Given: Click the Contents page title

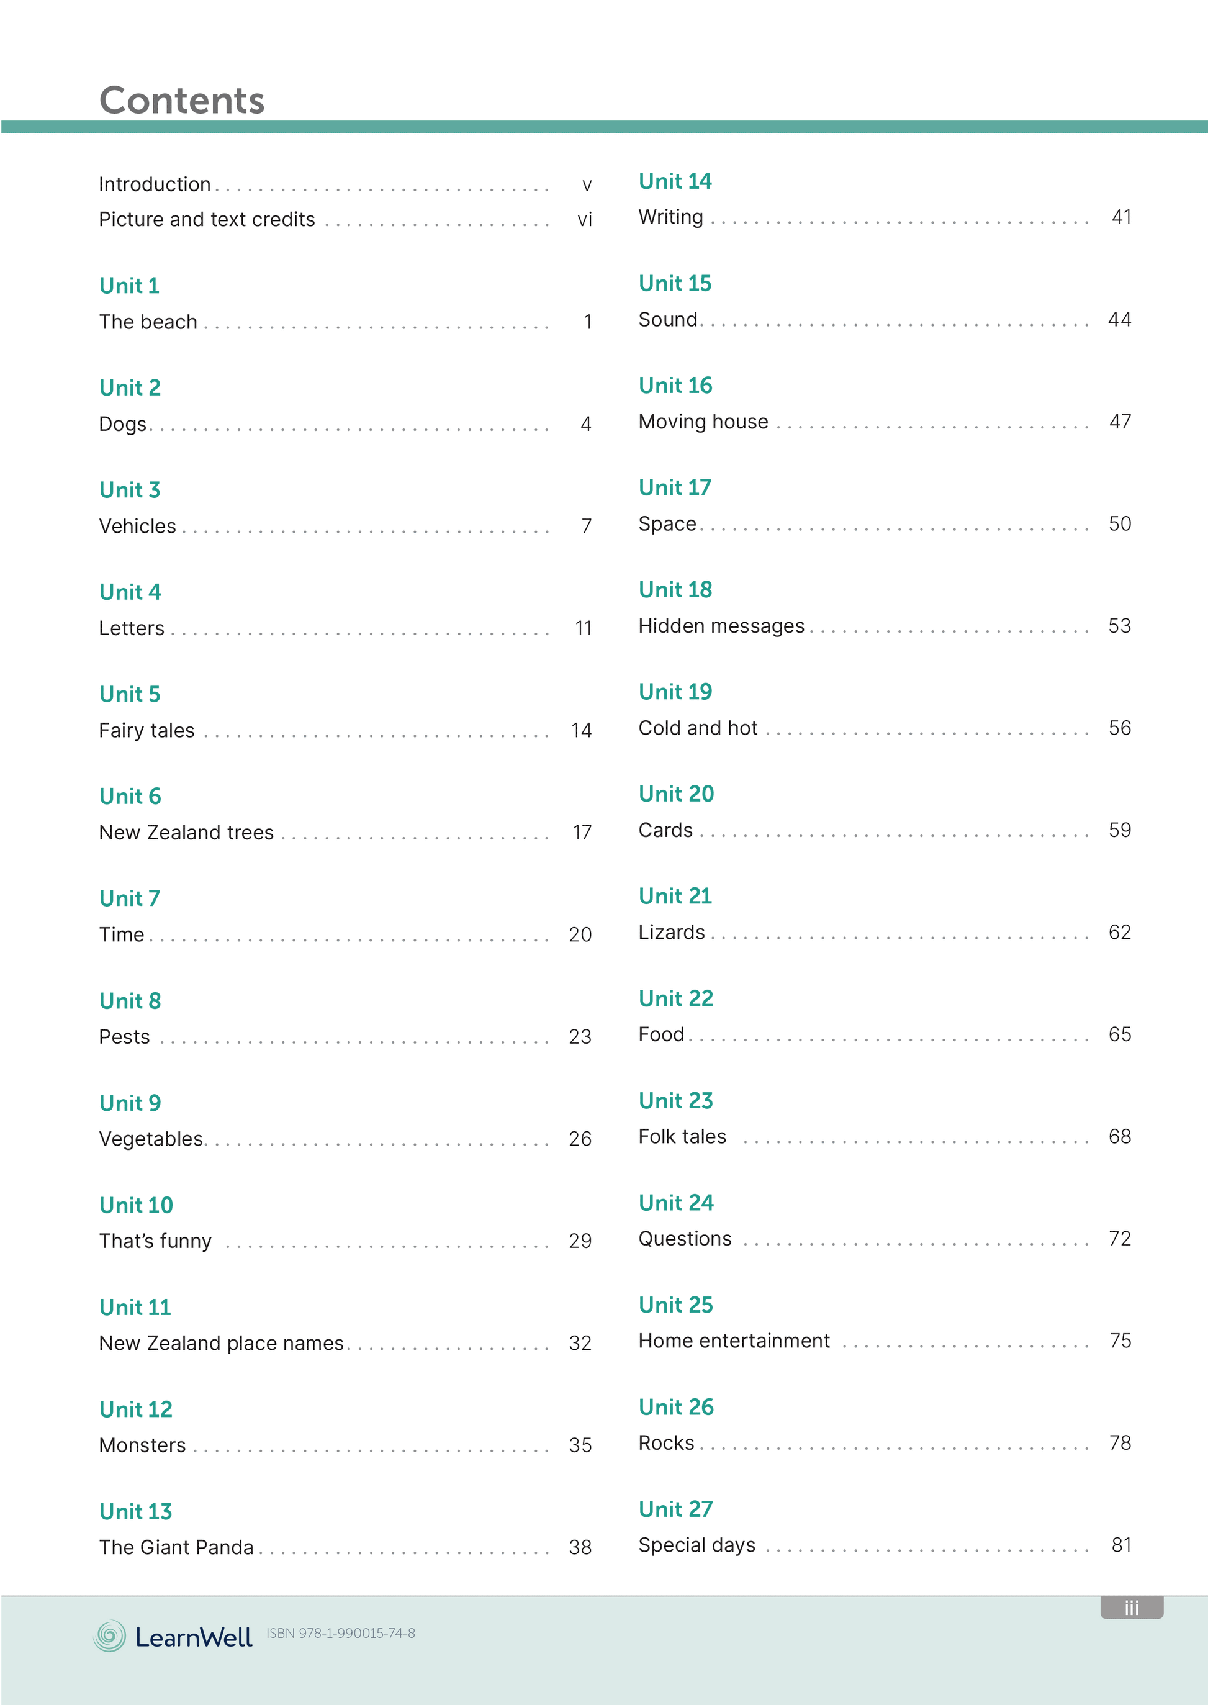Looking at the screenshot, I should 181,101.
